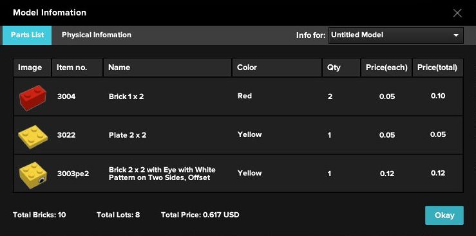The height and width of the screenshot is (236, 476).
Task: Click the Red color cell
Action: (x=245, y=96)
